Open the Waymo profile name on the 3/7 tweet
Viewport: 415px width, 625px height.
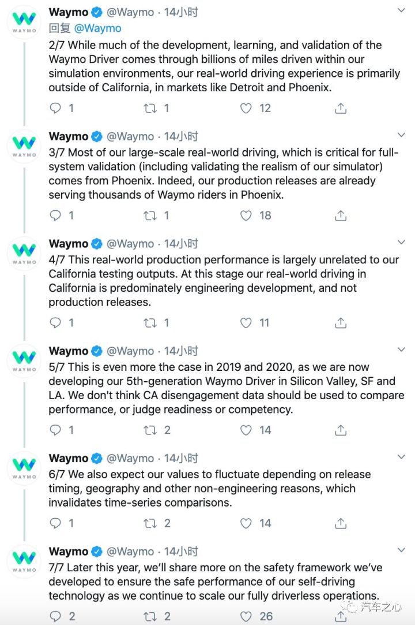coord(69,136)
